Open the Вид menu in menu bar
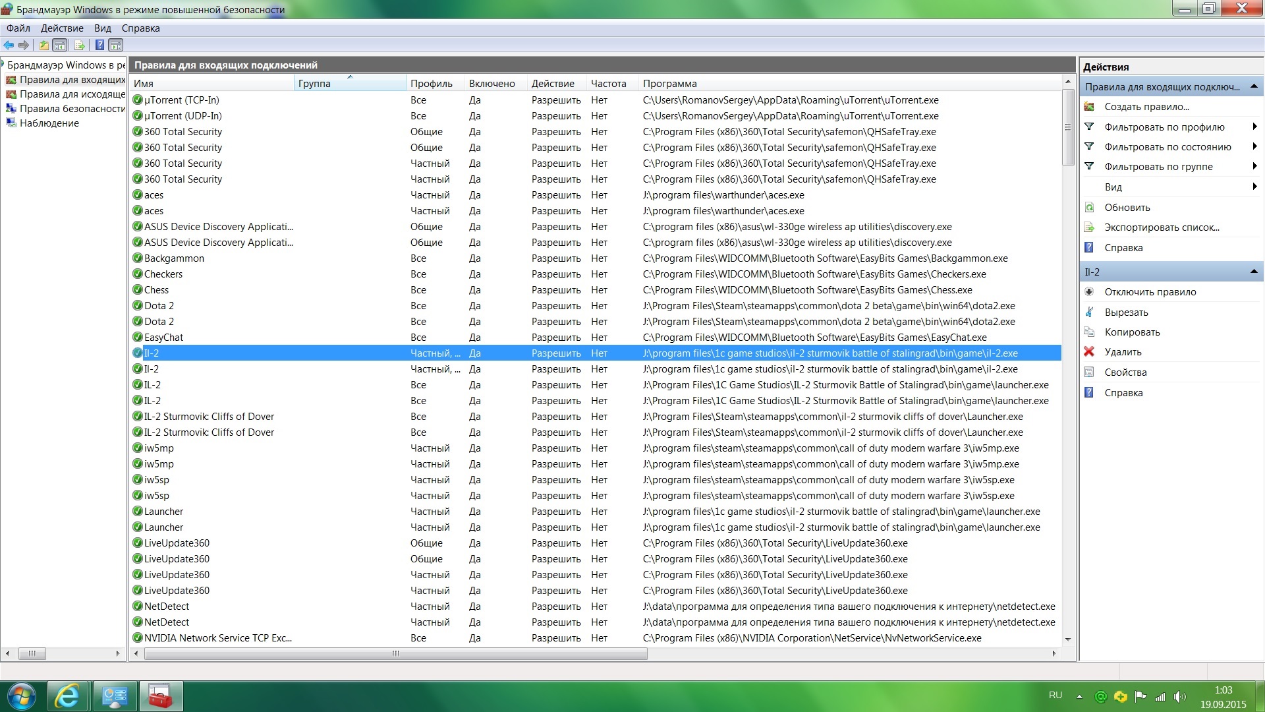Screen dimensions: 1265x712 102,28
